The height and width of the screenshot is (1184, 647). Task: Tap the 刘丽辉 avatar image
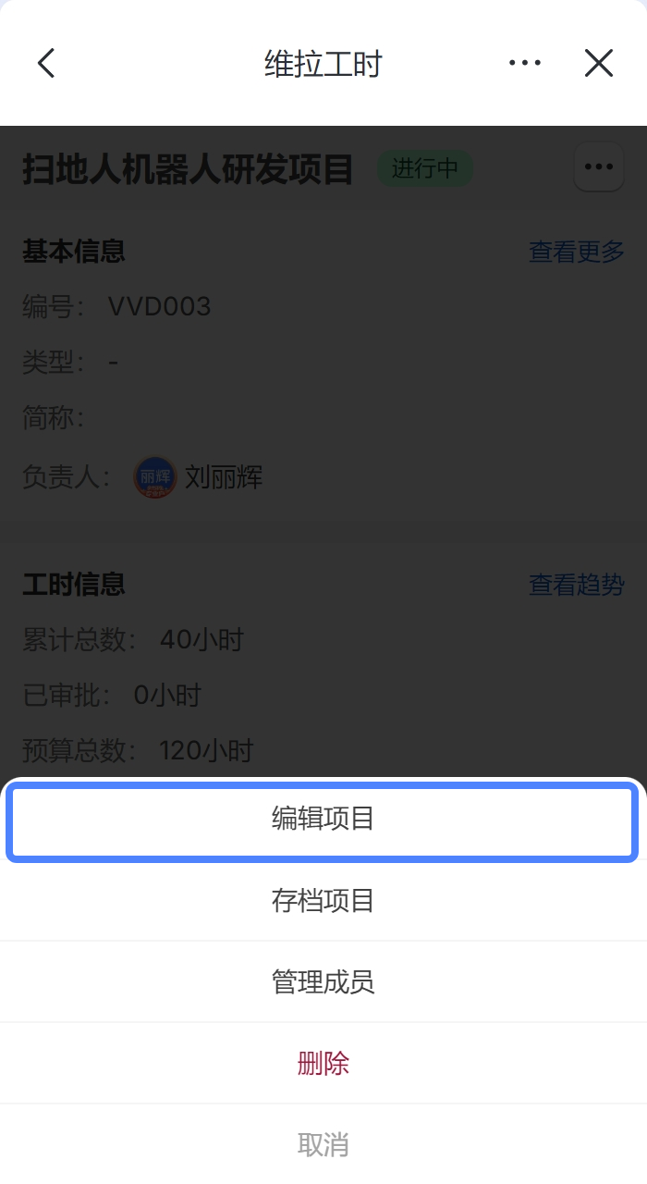(x=154, y=477)
